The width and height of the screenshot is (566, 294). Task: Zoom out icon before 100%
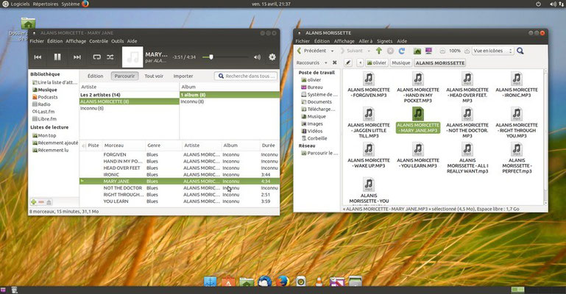442,51
